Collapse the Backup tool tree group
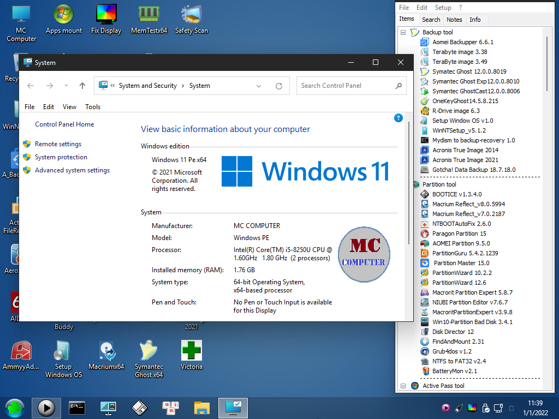The image size is (559, 419). tap(403, 32)
